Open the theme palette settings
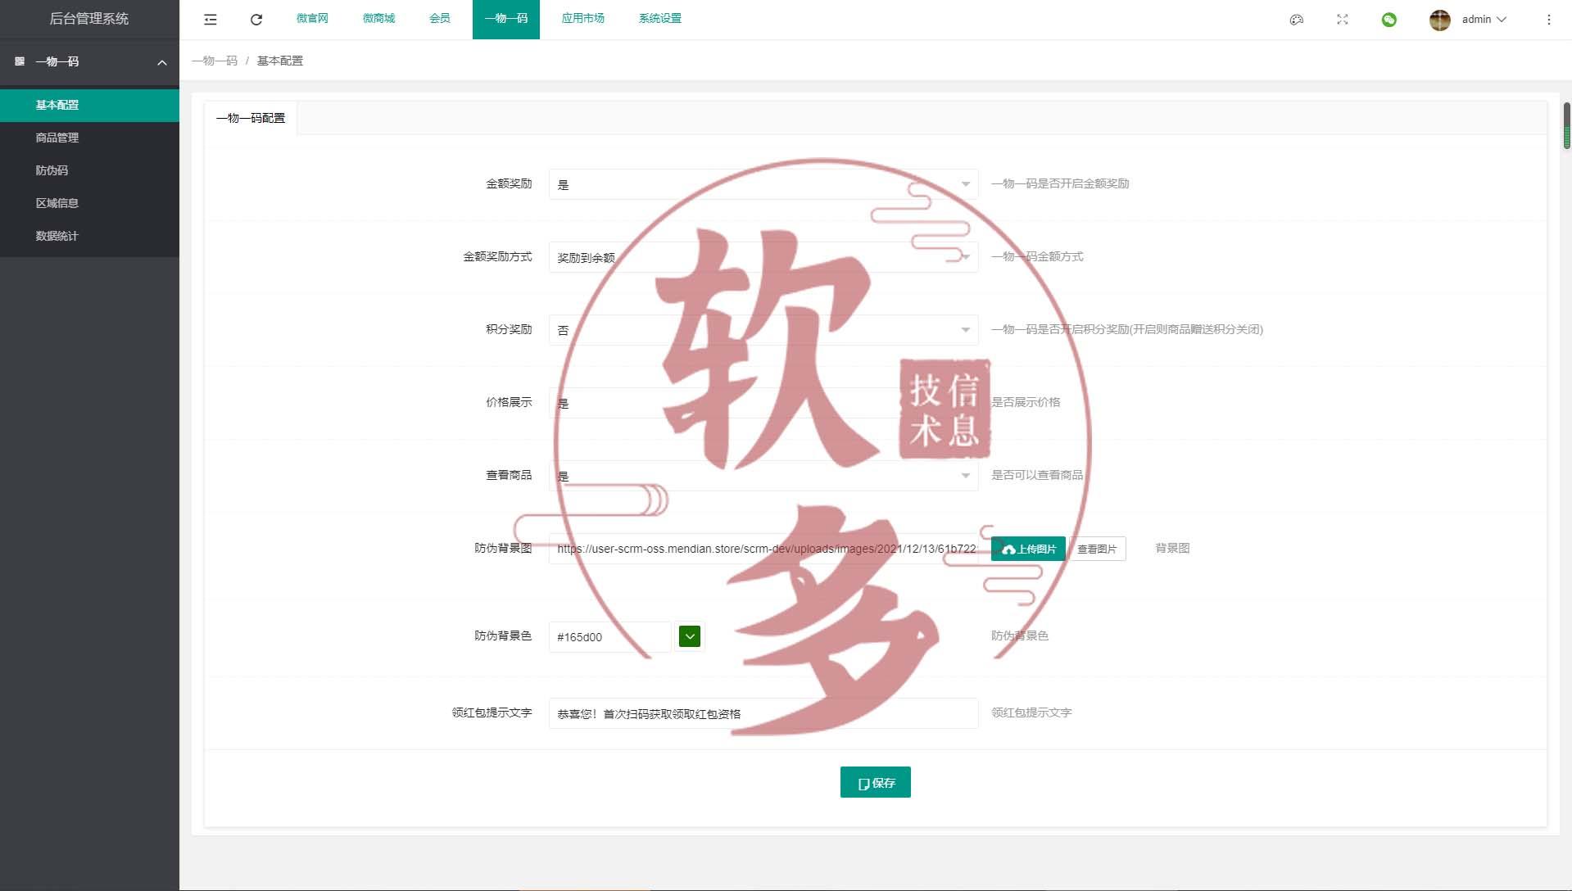Screen dimensions: 1572x891 point(1296,19)
